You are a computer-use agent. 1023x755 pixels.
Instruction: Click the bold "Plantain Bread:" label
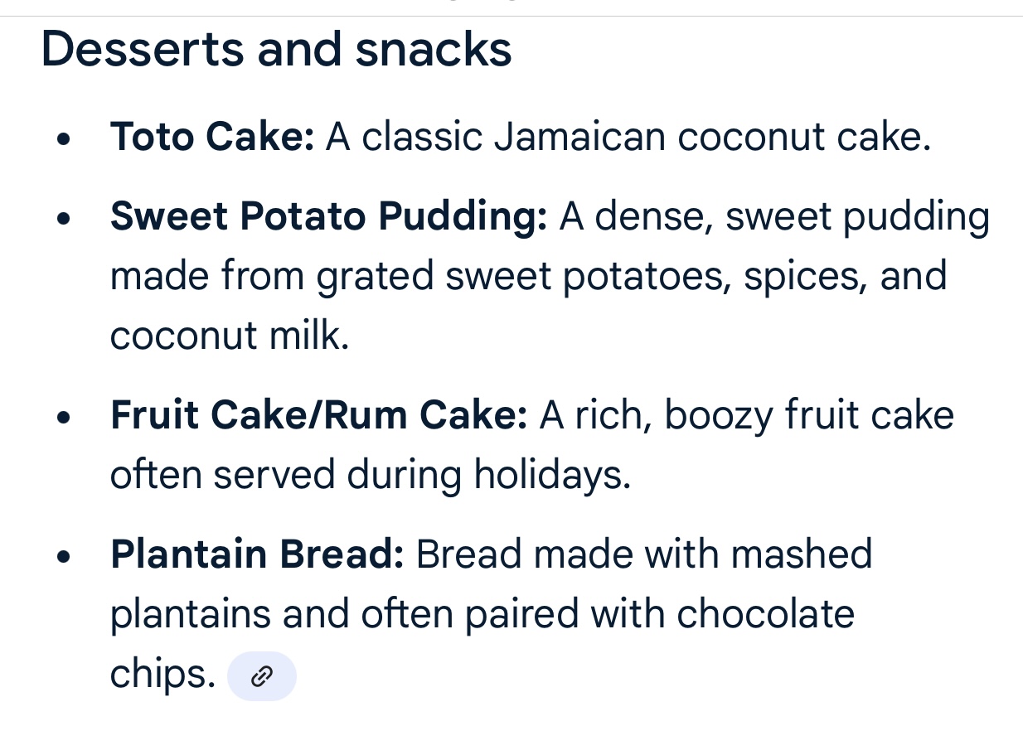click(x=257, y=554)
